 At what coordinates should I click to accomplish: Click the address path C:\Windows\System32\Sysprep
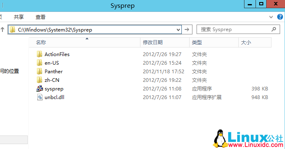[x=55, y=30]
